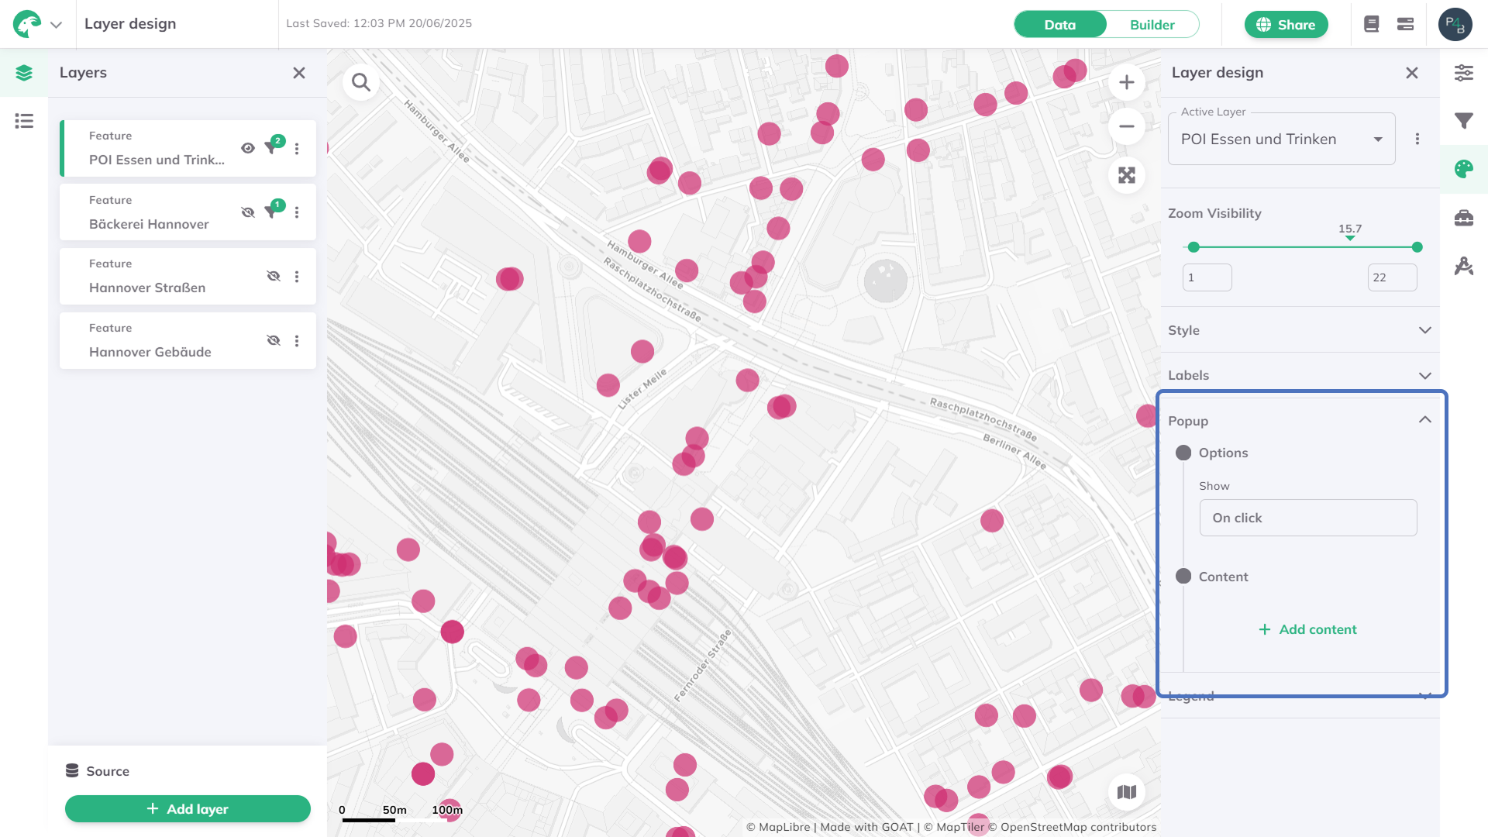Hide the POI Essen und Trinken layer
The height and width of the screenshot is (837, 1488).
(x=248, y=148)
